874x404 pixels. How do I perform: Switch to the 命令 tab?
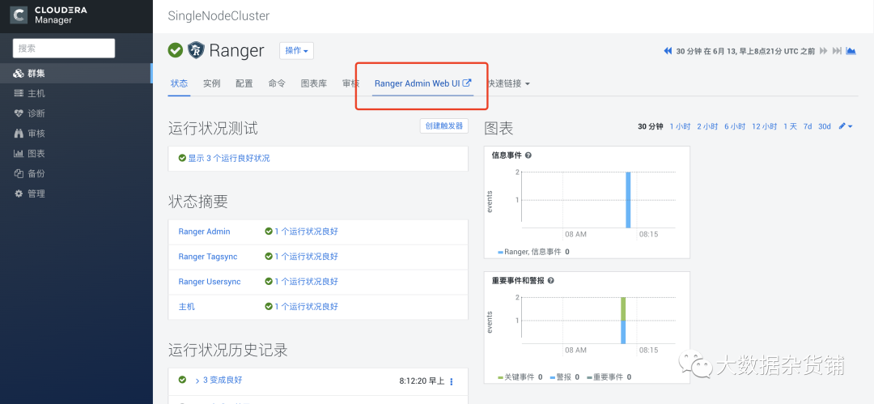pyautogui.click(x=277, y=83)
